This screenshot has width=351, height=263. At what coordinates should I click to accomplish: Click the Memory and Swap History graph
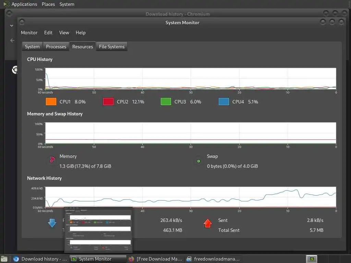(191, 133)
